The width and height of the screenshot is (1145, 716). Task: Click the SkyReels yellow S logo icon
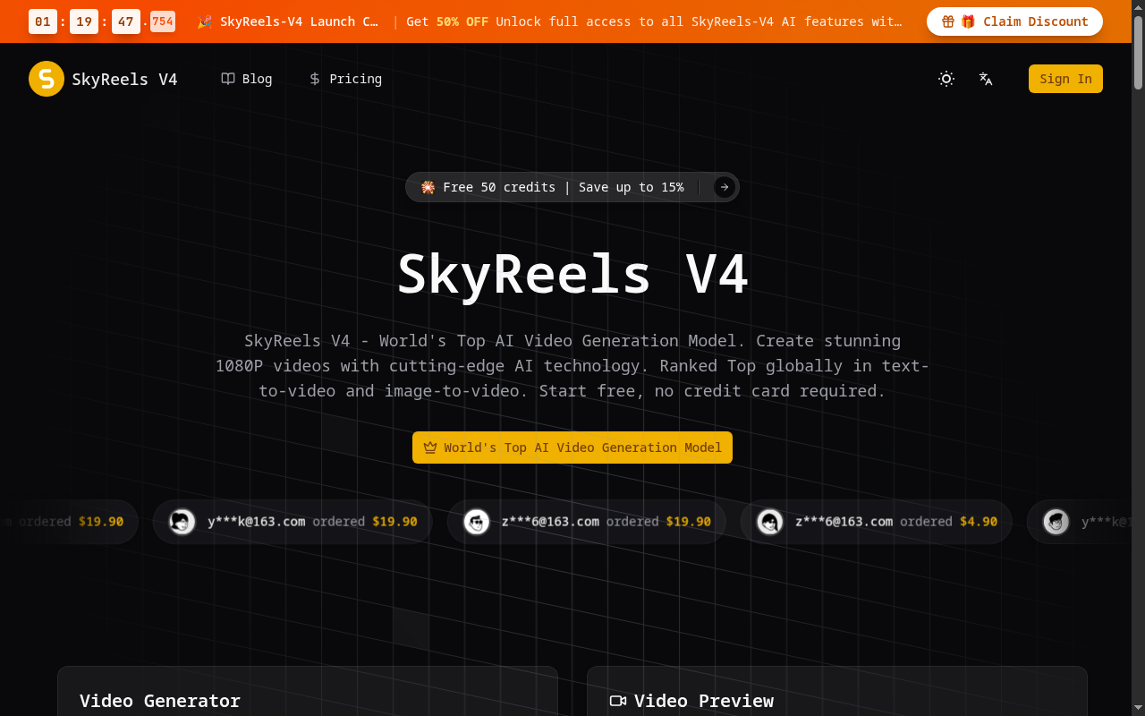[x=47, y=79]
